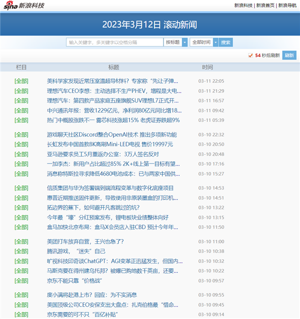Image resolution: width=300 pixels, height=319 pixels.
Task: Toggle the auto-refresh countdown checkbox
Action: tap(250, 55)
